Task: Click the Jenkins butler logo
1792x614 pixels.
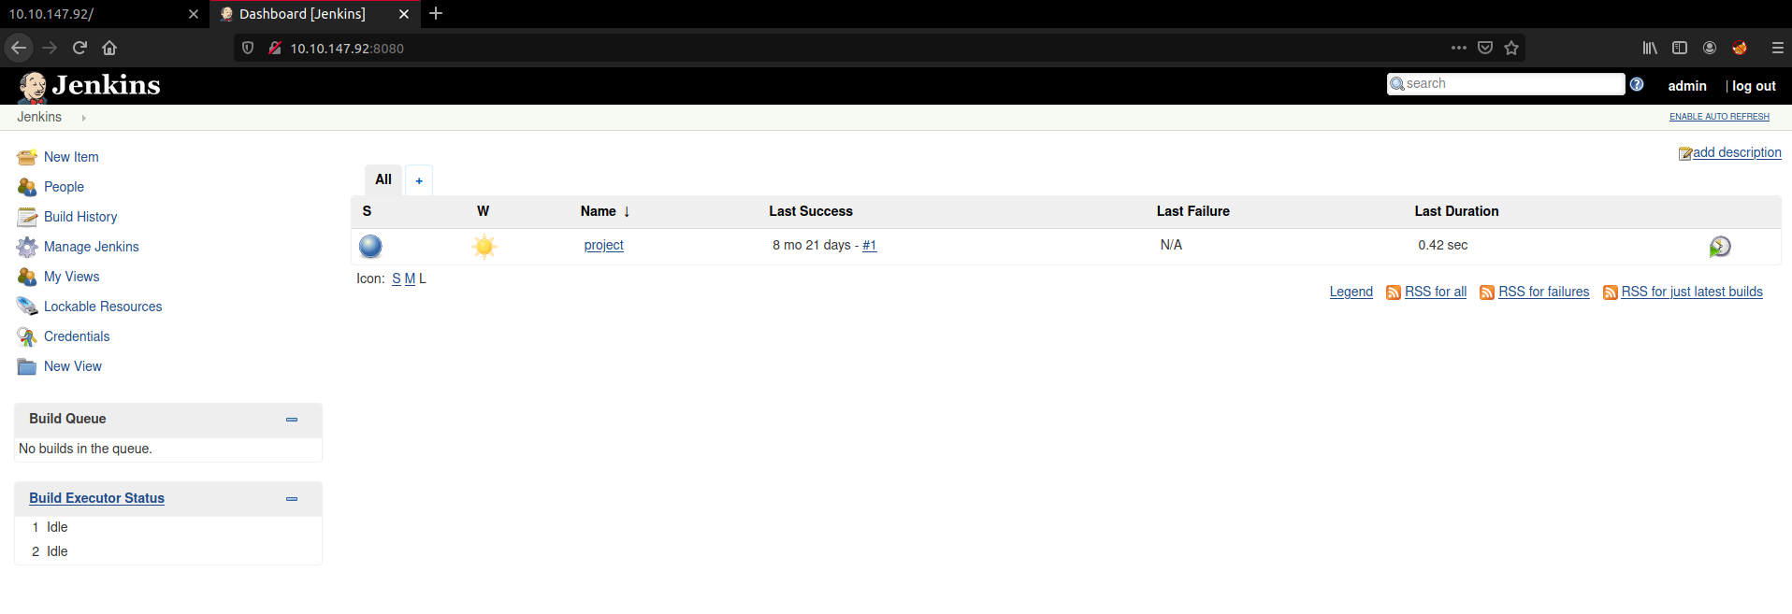Action: coord(33,87)
